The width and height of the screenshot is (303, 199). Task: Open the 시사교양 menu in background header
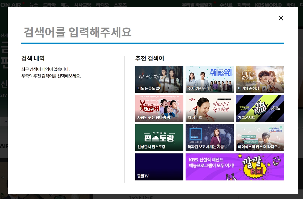pyautogui.click(x=82, y=5)
